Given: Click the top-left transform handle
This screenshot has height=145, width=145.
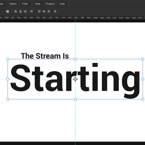Looking at the screenshot, I should click(x=8, y=59).
